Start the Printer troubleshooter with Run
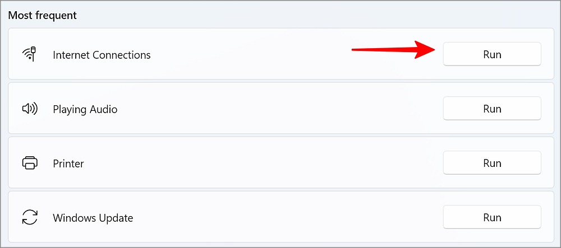561x248 pixels. pos(492,163)
